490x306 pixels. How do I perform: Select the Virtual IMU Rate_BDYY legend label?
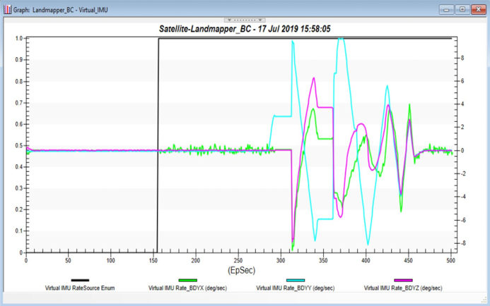295,288
